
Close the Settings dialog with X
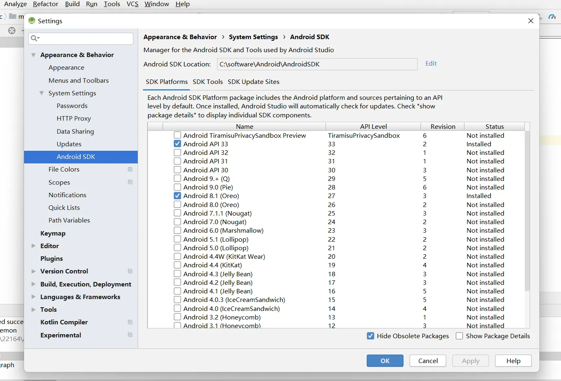pyautogui.click(x=530, y=21)
